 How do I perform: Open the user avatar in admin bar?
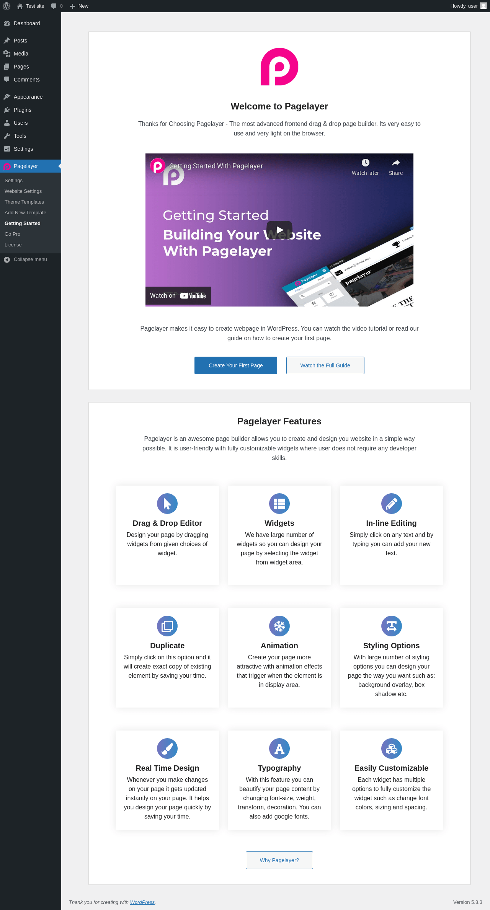click(483, 6)
